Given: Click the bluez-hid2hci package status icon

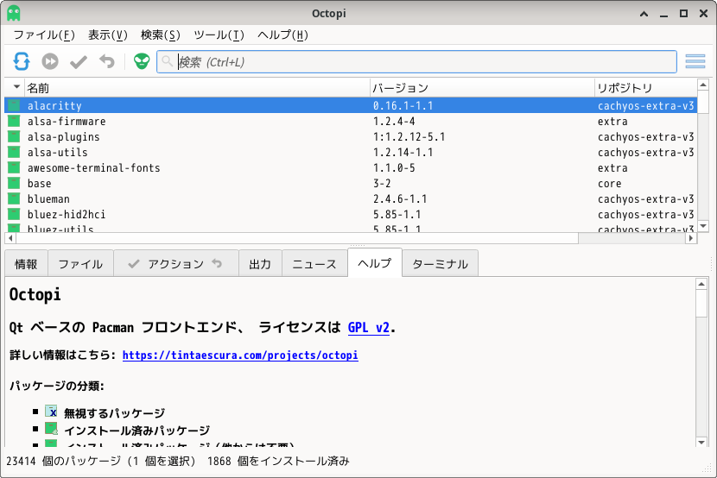Looking at the screenshot, I should point(14,214).
